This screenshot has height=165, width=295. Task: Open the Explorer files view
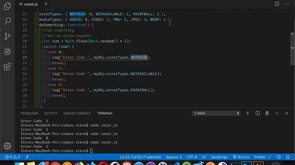tap(7, 6)
